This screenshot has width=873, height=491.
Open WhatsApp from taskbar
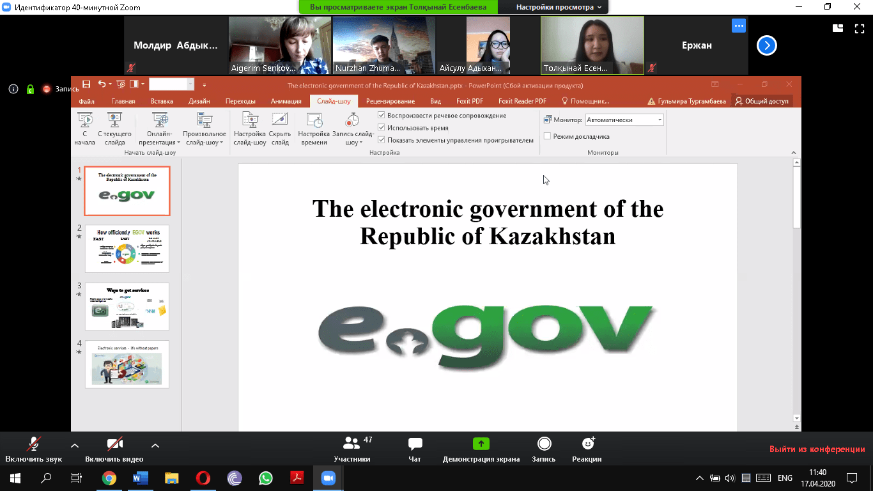pyautogui.click(x=266, y=478)
